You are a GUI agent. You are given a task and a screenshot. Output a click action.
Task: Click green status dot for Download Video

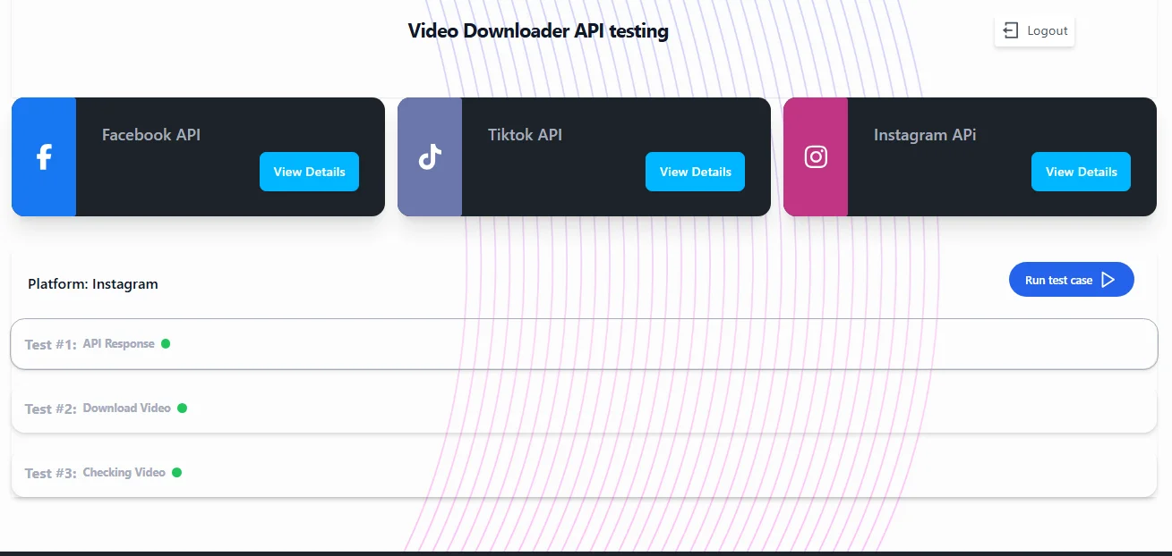point(182,409)
